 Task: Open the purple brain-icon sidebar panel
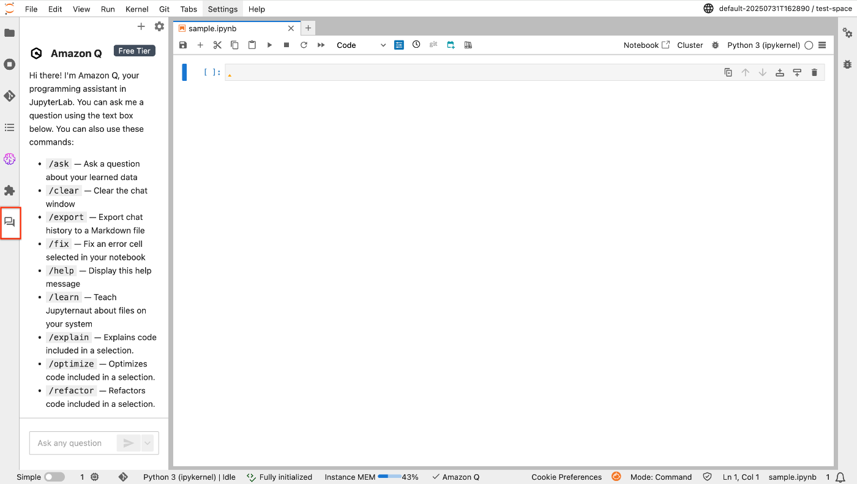pos(9,159)
